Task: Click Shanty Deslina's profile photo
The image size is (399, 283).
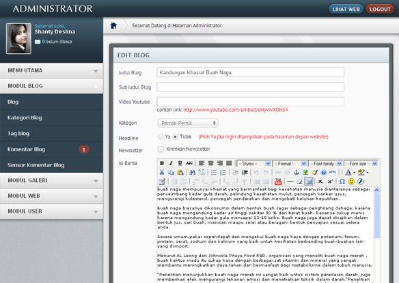Action: coord(18,38)
